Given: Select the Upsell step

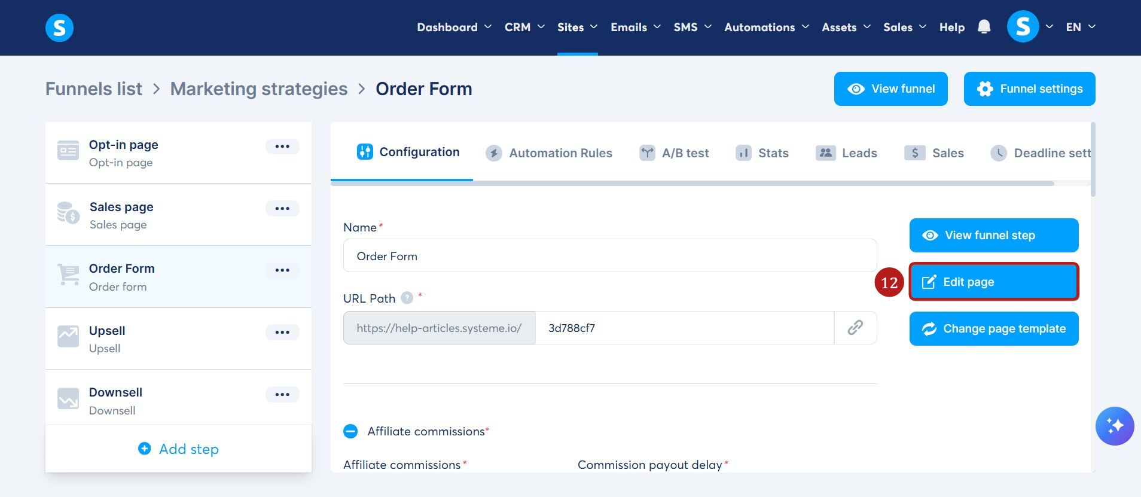Looking at the screenshot, I should tap(178, 339).
